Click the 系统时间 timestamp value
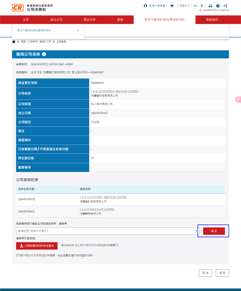 click(x=52, y=65)
